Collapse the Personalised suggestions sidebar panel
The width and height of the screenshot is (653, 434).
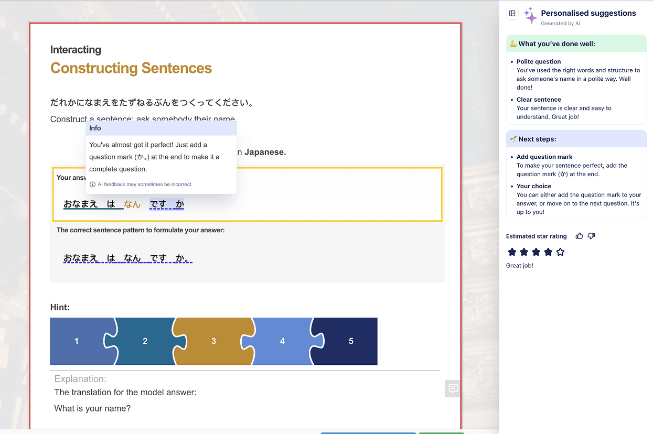pos(512,14)
